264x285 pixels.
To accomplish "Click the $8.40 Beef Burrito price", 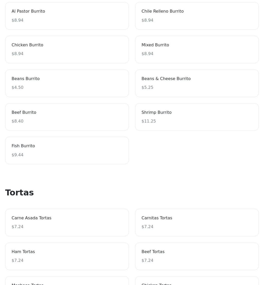I will (x=18, y=121).
